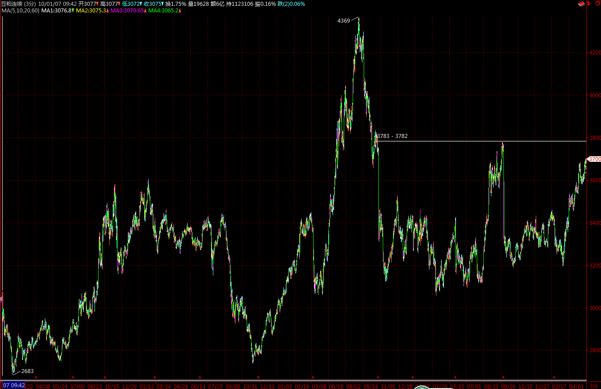This screenshot has height=389, width=601.
Task: Click the red chip icon at top right
Action: tap(581, 4)
